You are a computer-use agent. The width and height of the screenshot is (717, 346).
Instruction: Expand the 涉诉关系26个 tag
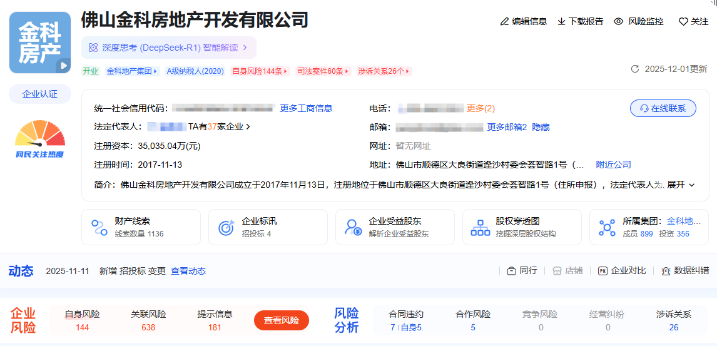tap(385, 71)
